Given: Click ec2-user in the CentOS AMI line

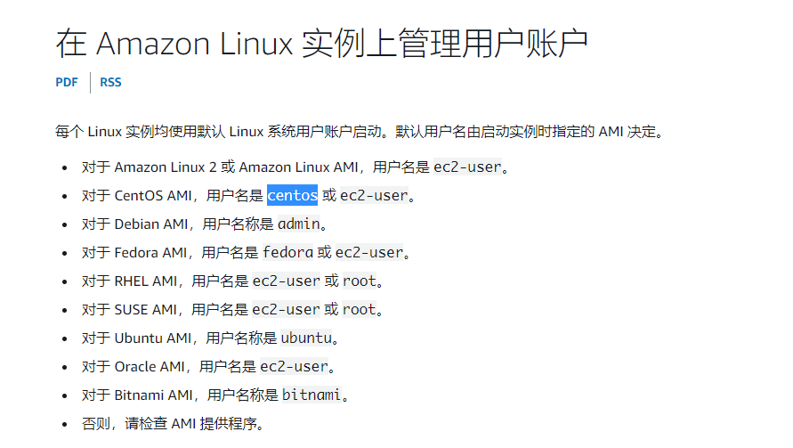Looking at the screenshot, I should pyautogui.click(x=374, y=195).
